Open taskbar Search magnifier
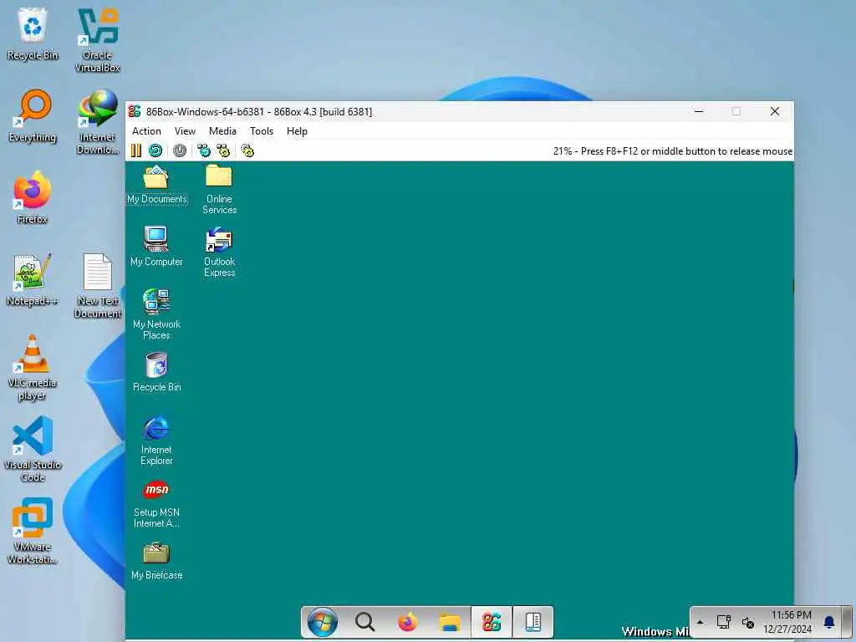Image resolution: width=856 pixels, height=642 pixels. point(364,622)
